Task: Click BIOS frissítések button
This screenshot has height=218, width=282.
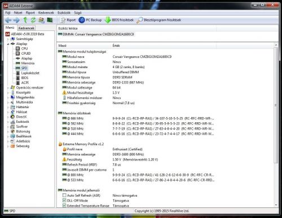Action: point(119,20)
